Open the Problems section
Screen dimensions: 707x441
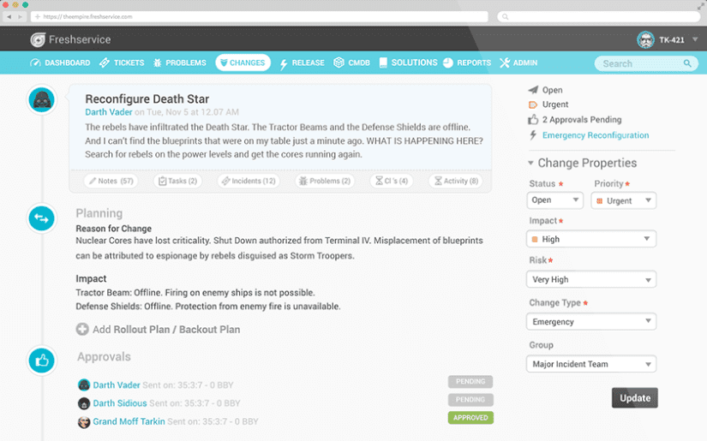point(179,63)
